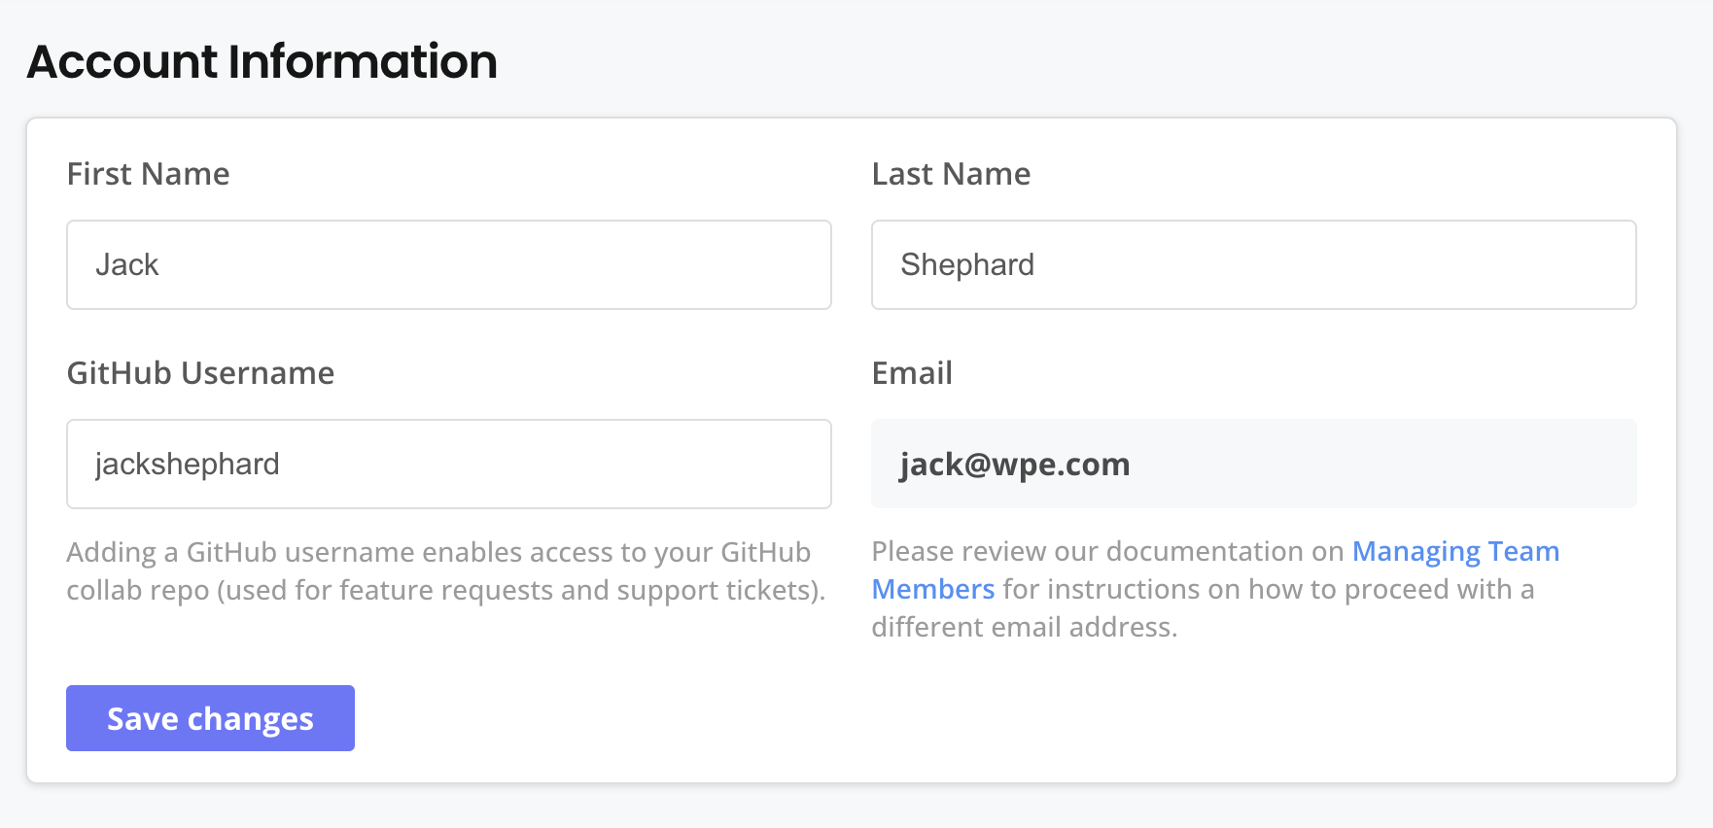
Task: Click the Email label
Action: (x=912, y=373)
